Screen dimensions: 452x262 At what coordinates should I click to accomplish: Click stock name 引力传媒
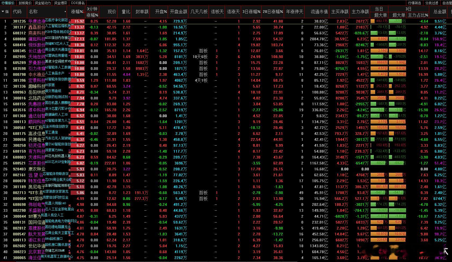pos(37,69)
